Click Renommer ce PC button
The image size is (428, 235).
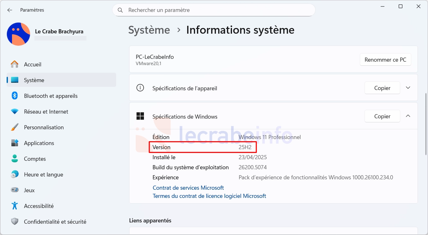(385, 59)
